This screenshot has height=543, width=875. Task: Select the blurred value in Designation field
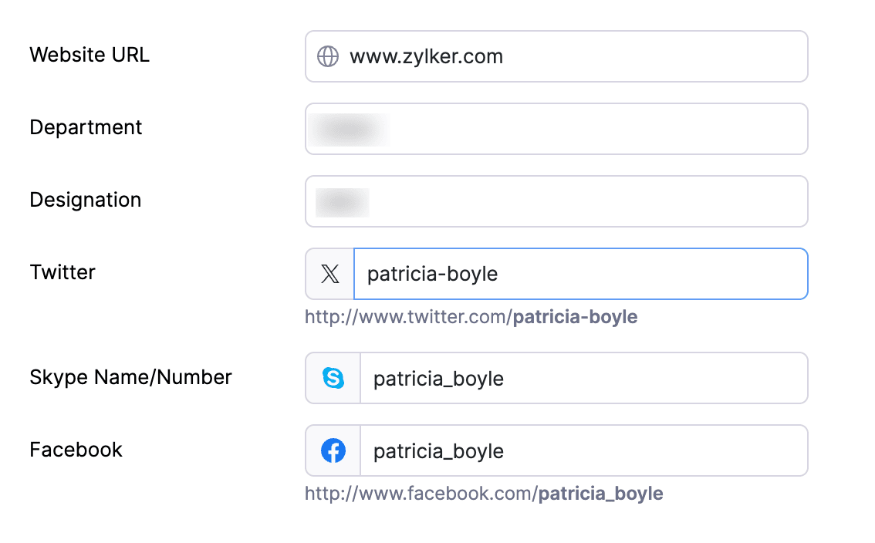coord(342,202)
